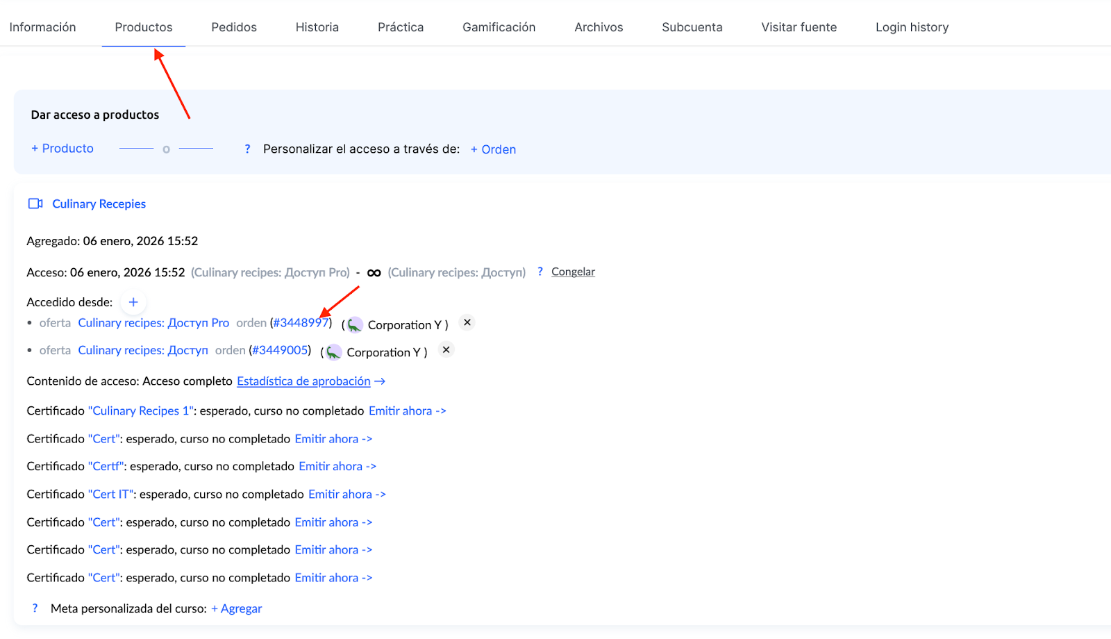Click the plus icon beside Accedido desde

[x=133, y=302]
